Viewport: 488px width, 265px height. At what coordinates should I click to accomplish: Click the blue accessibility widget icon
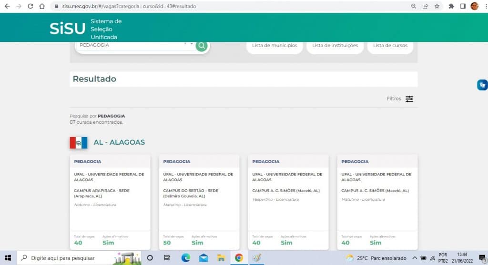[482, 85]
